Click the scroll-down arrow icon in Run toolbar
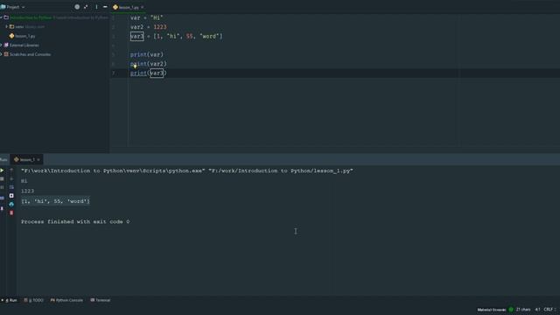 [x=11, y=178]
